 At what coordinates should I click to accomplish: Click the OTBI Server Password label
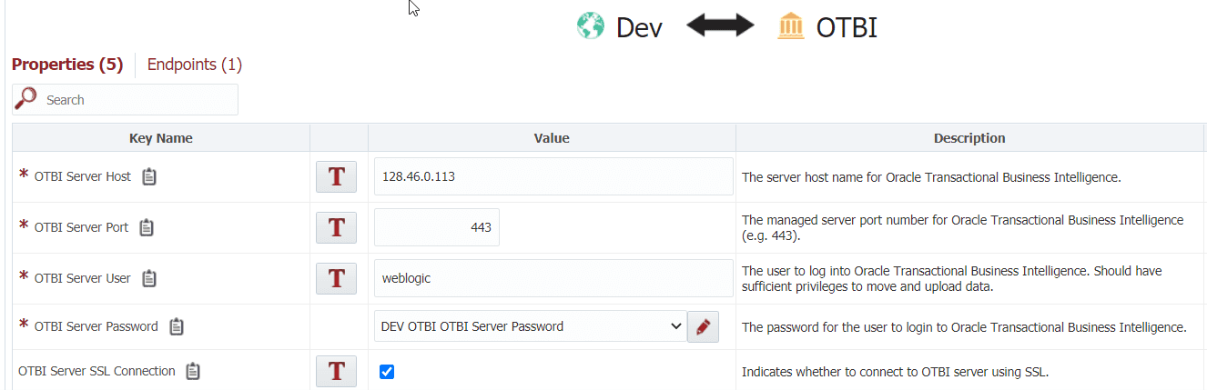click(x=96, y=326)
